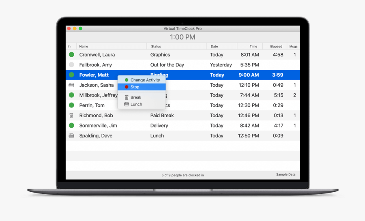Click green status dot for Jeffrey Millbrook
The height and width of the screenshot is (221, 365).
(x=71, y=95)
